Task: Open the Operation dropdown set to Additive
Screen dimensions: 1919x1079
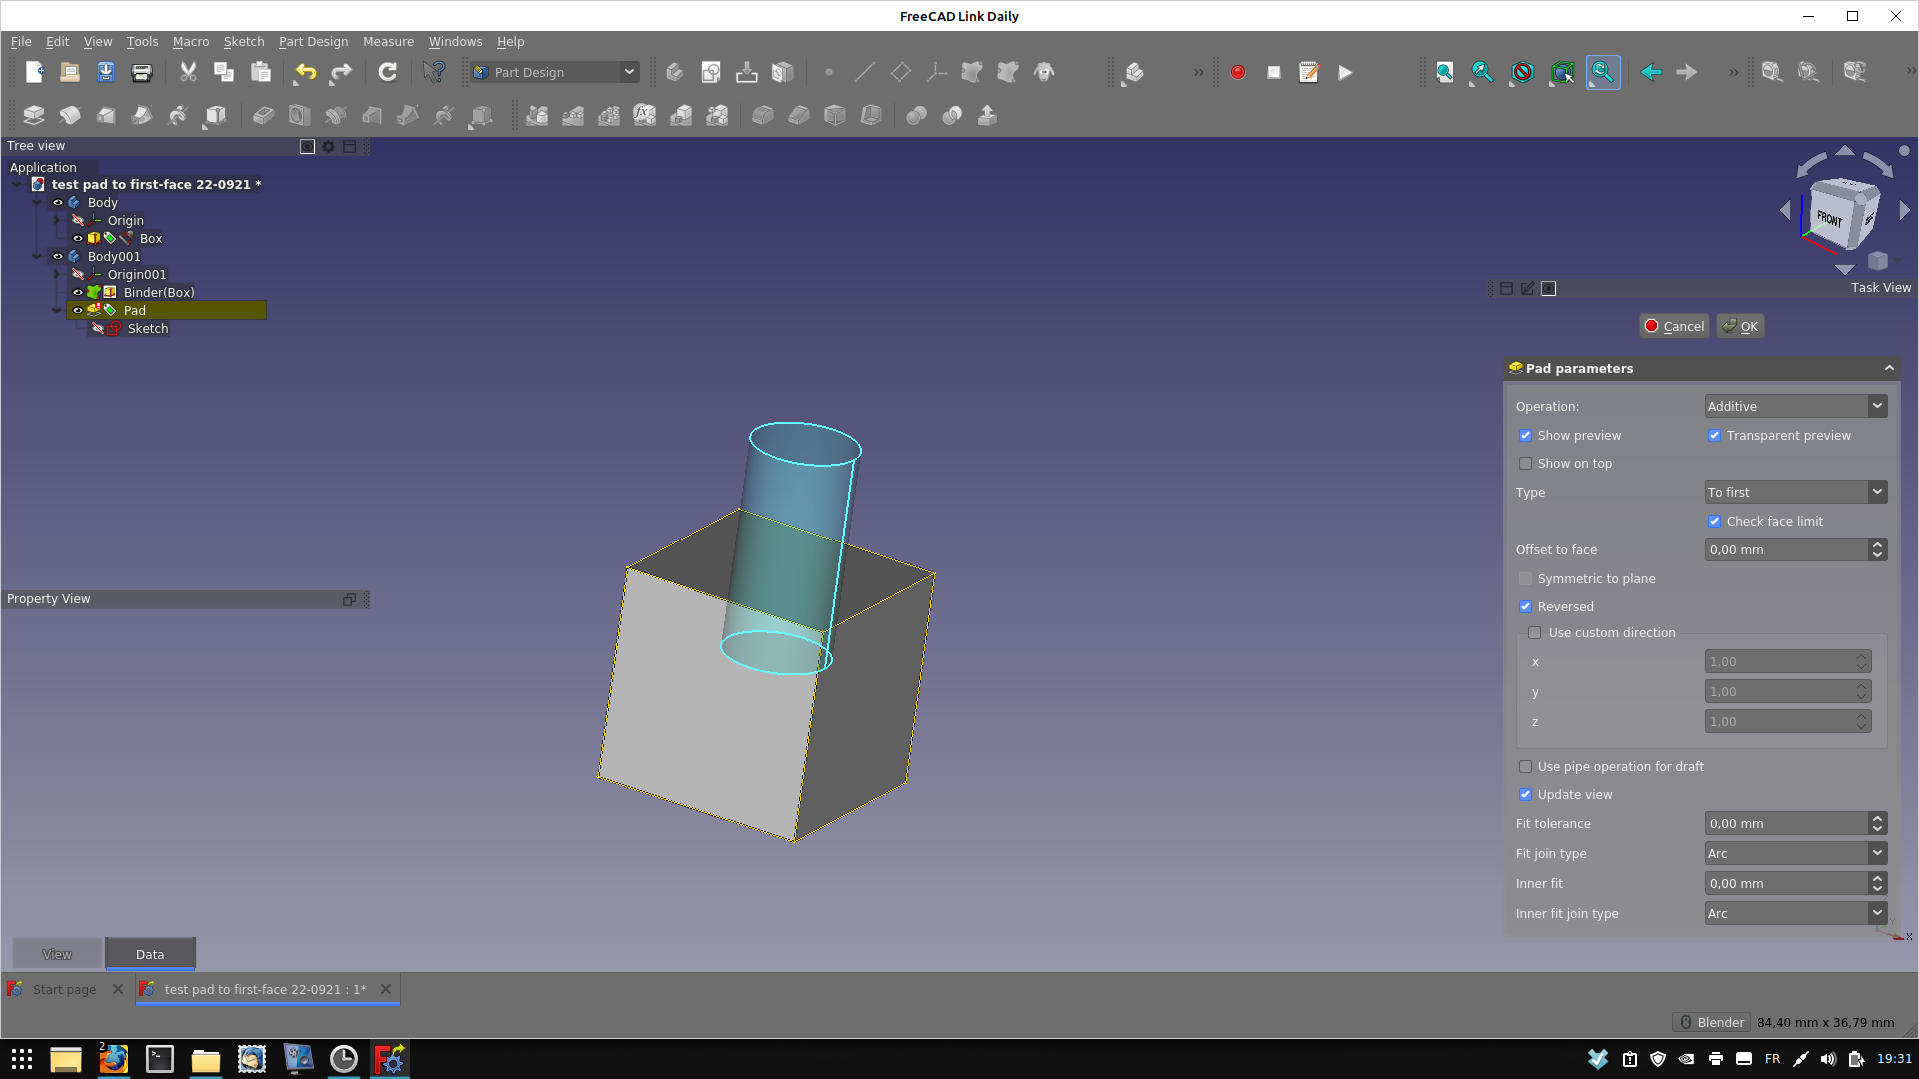Action: [x=1795, y=406]
